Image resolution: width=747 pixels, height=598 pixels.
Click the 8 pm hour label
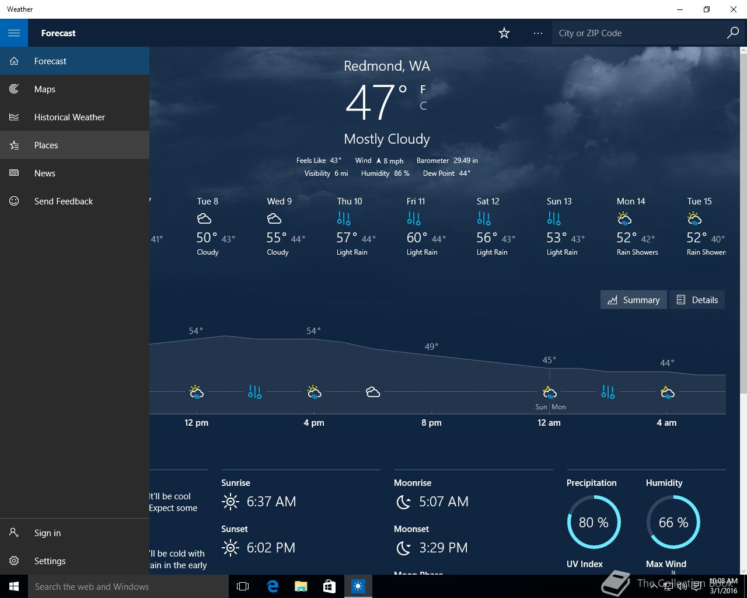[431, 422]
